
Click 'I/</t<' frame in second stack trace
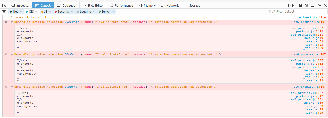coord(23,61)
